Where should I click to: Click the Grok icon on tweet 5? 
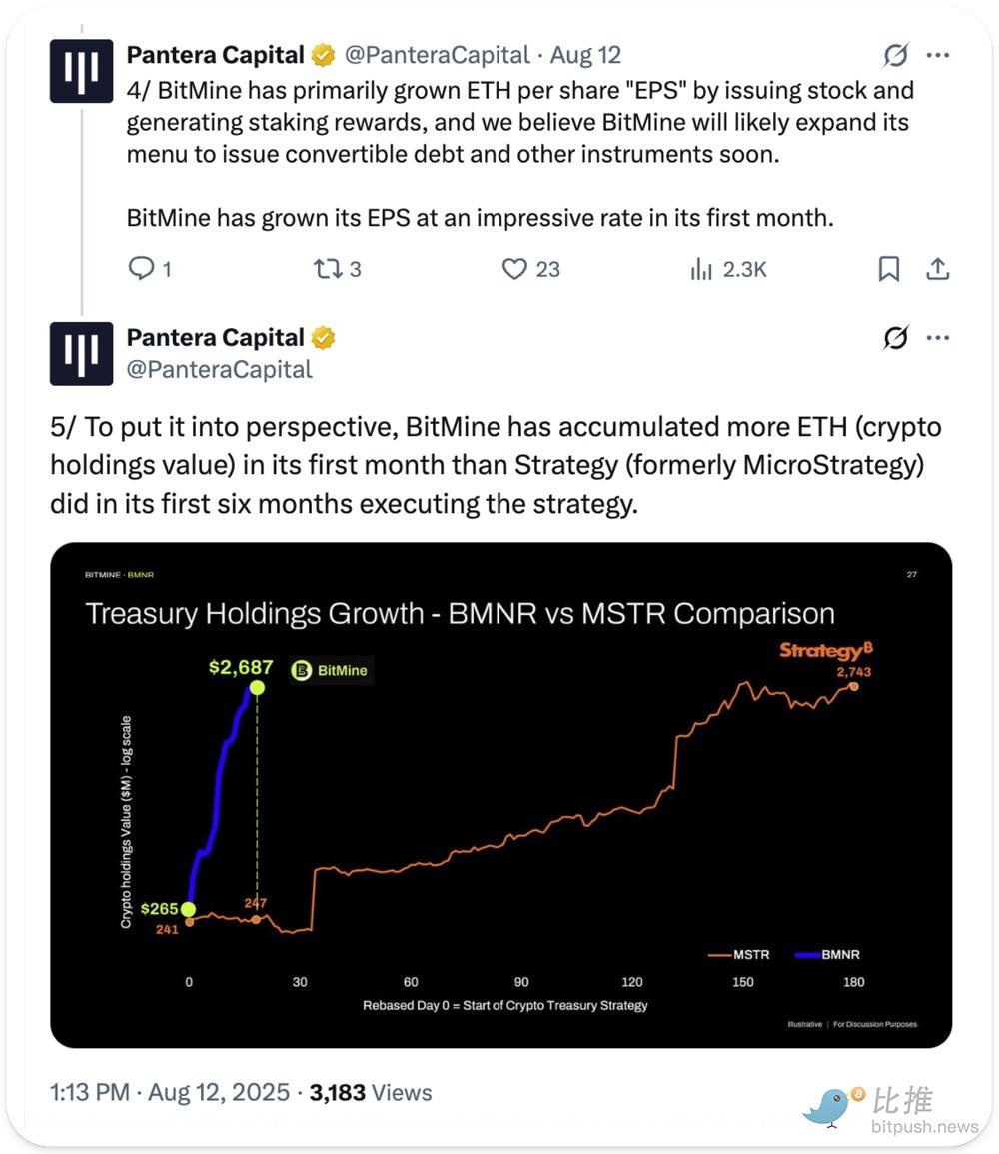895,338
